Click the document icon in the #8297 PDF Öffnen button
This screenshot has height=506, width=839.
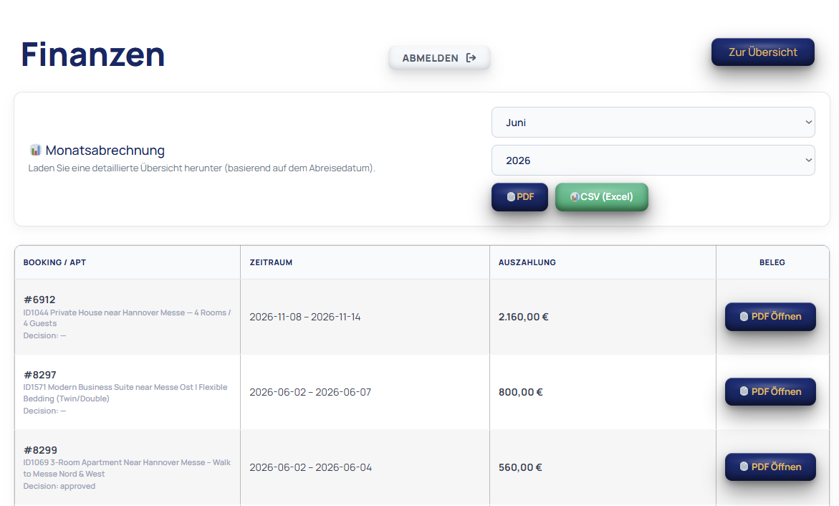point(744,391)
